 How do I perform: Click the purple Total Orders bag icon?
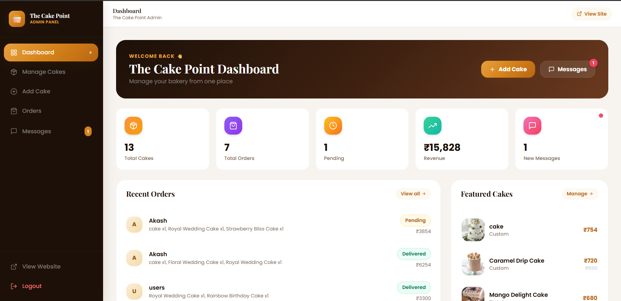[x=233, y=125]
